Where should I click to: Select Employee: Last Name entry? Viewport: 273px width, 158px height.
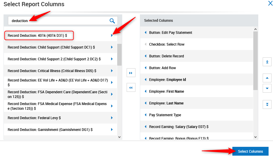tap(196, 103)
